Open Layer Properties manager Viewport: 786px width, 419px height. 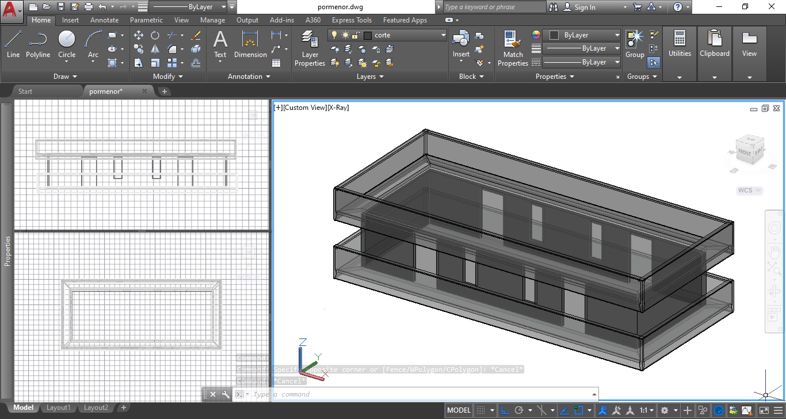[x=310, y=48]
